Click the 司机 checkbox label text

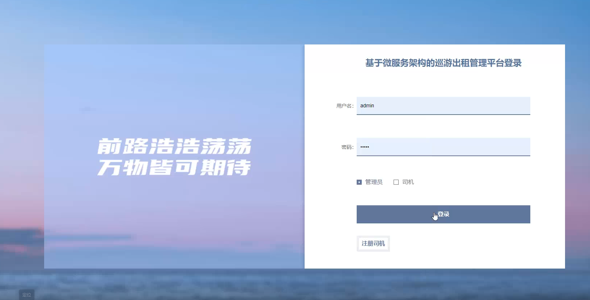[x=408, y=182]
